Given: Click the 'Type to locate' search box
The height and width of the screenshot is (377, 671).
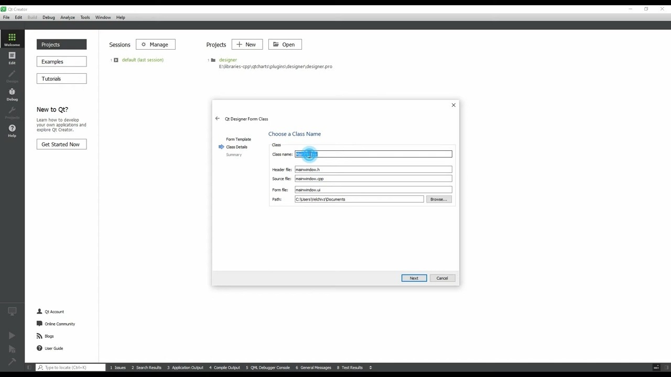Looking at the screenshot, I should [70, 368].
